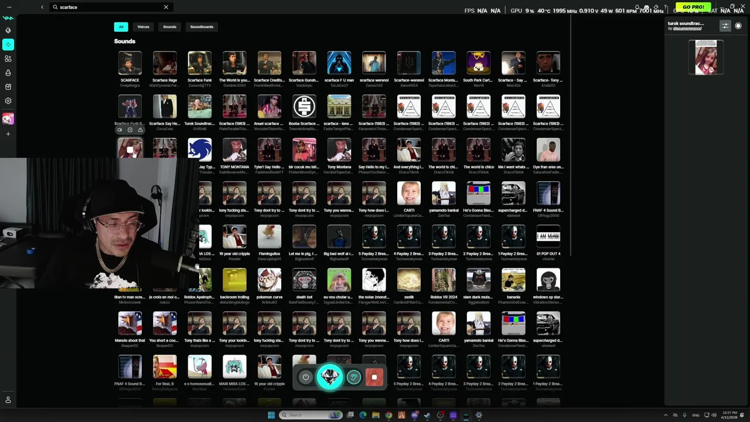Play the SCARFACE sound by OvejaNegra
Screen dimensions: 750x422
(130, 63)
